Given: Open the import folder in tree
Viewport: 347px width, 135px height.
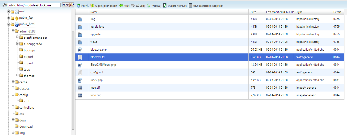Looking at the screenshot, I should [28, 63].
